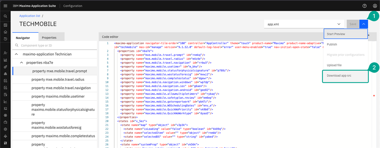Open the briefcase icon in sidebar
This screenshot has height=148, width=380.
pos(5,122)
